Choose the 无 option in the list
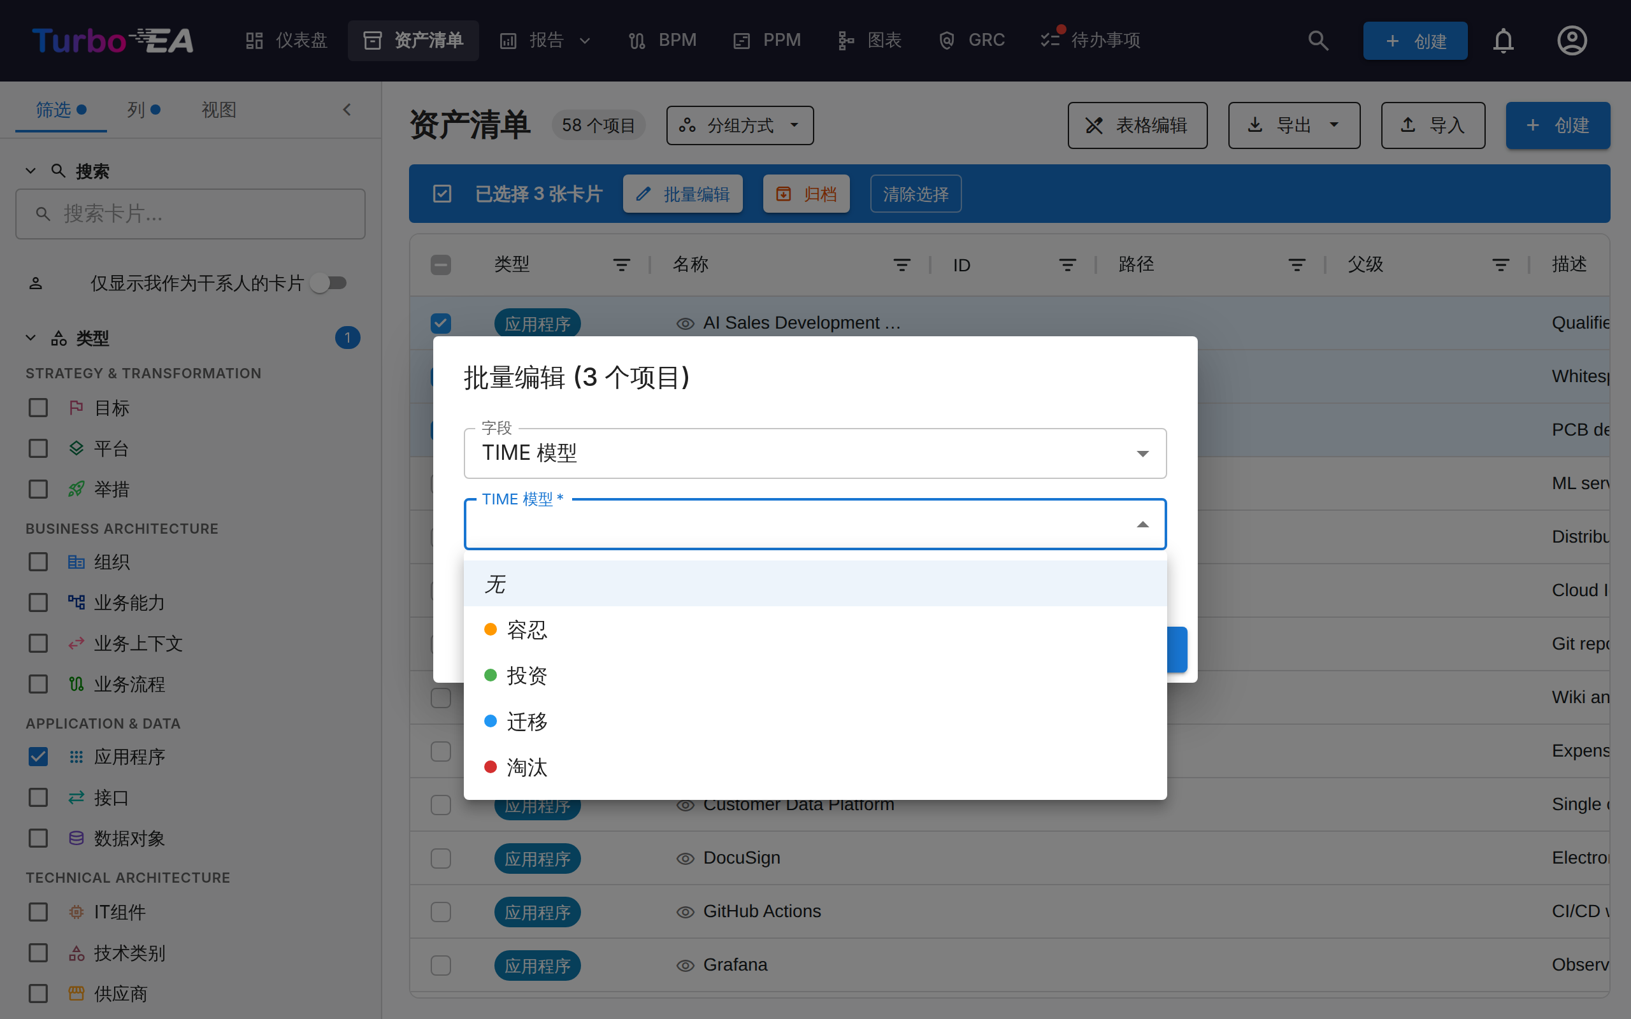1631x1019 pixels. click(x=815, y=583)
